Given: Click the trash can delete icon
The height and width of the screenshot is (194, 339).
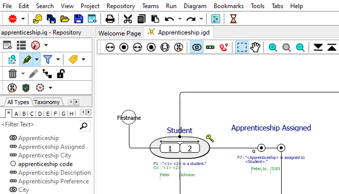Looking at the screenshot, I should (x=13, y=74).
